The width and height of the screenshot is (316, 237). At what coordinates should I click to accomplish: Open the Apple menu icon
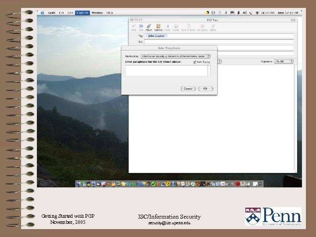[x=43, y=13]
